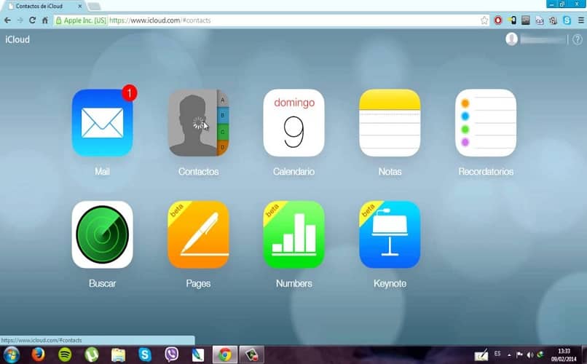Open the iCloud help question mark

pyautogui.click(x=578, y=39)
